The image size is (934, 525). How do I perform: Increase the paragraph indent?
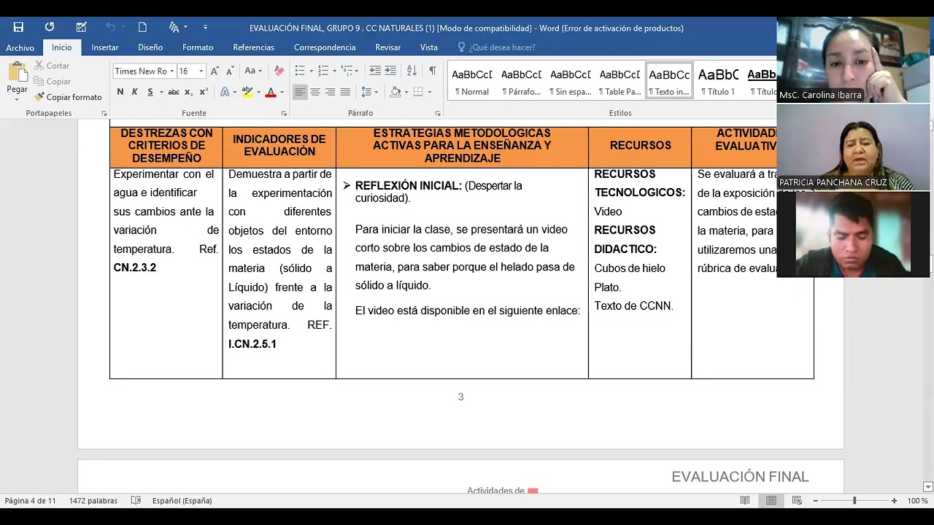390,71
